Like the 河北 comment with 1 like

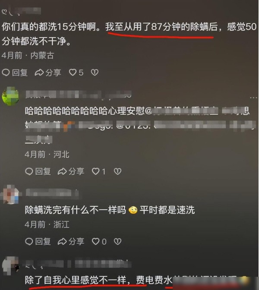96,171
